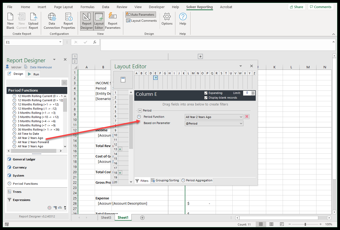Open the Period Function dropdown
Viewport: 340px width, 230px height.
[x=241, y=117]
